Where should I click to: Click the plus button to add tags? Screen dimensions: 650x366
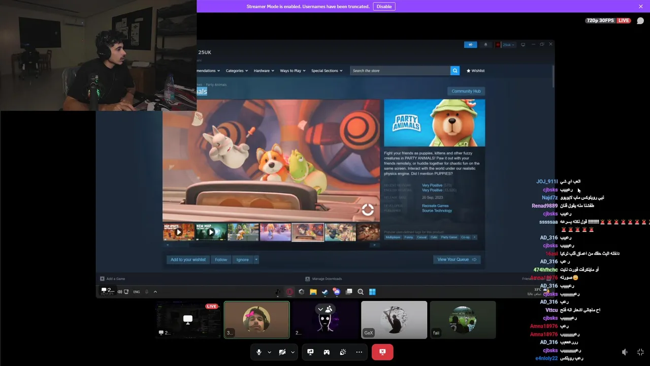[475, 237]
